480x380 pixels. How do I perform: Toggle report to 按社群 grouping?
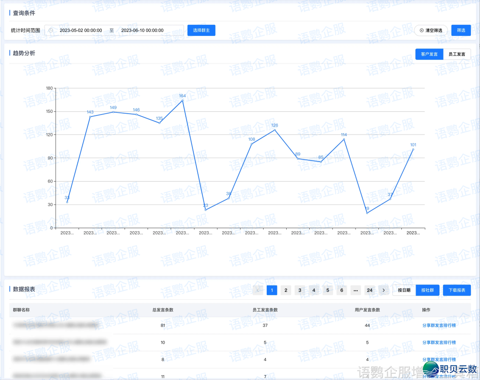428,290
